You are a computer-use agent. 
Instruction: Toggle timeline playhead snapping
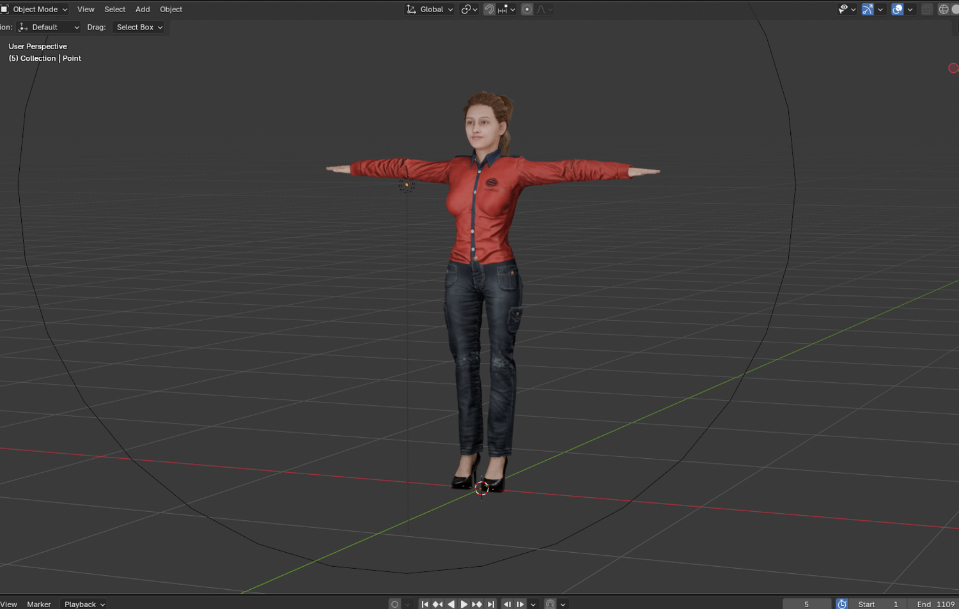pos(550,604)
